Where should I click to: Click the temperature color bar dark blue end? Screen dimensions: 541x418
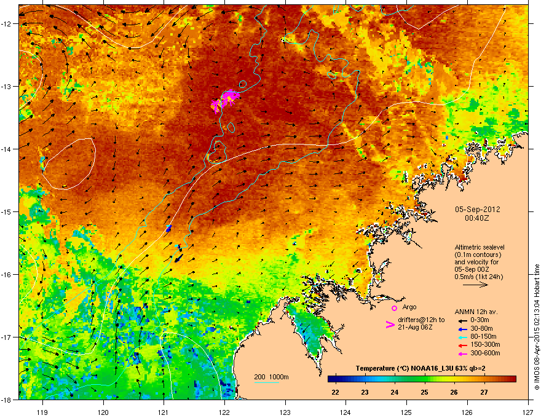[331, 379]
